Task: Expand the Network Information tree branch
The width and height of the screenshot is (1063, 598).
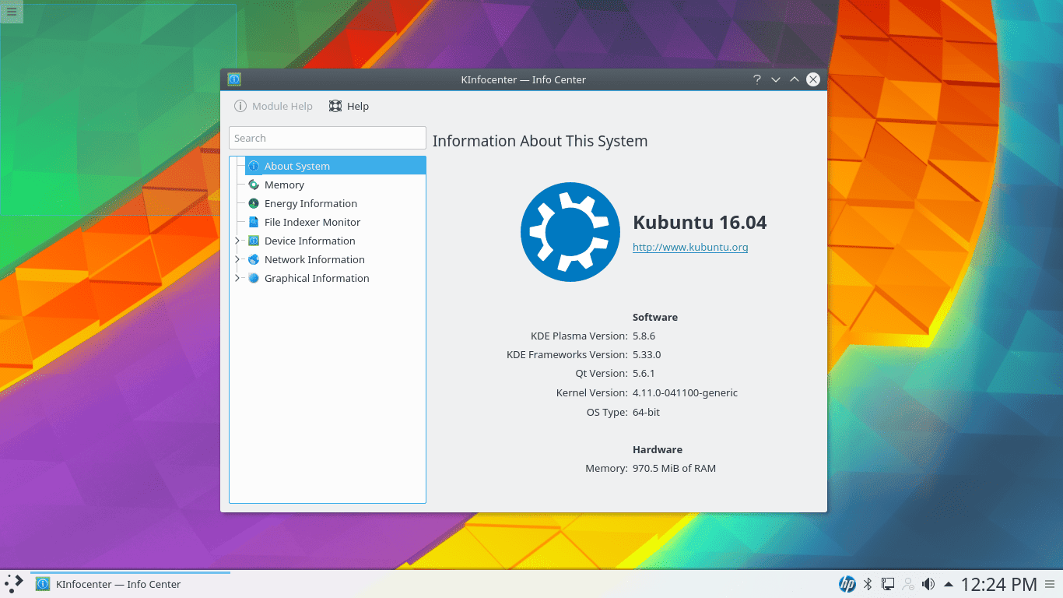Action: click(237, 259)
